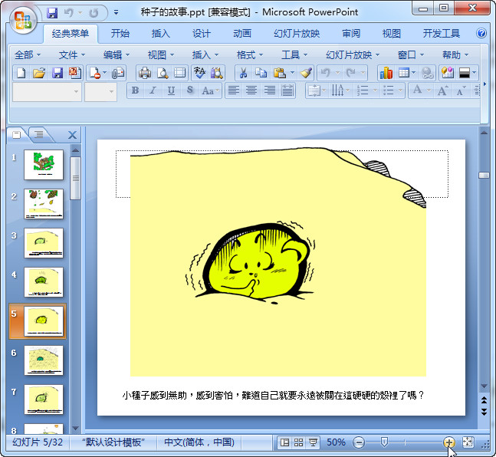Decrease font size
The width and height of the screenshot is (496, 457).
point(460,90)
